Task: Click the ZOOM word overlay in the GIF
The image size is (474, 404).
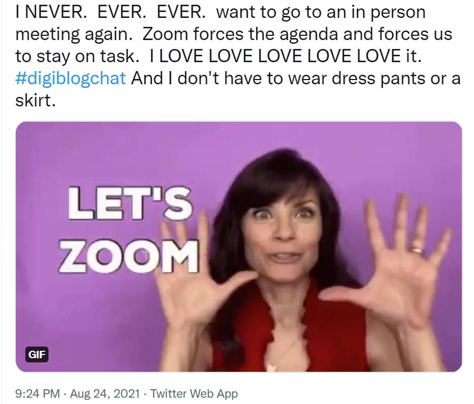Action: tap(129, 257)
